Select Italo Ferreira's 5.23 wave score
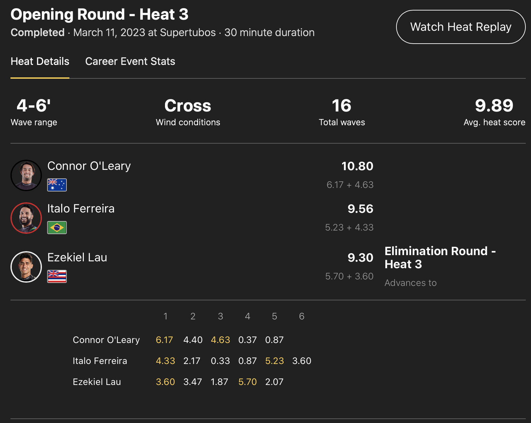This screenshot has width=531, height=423. 274,361
